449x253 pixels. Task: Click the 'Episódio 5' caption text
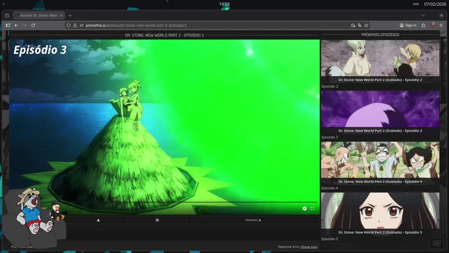[x=330, y=239]
